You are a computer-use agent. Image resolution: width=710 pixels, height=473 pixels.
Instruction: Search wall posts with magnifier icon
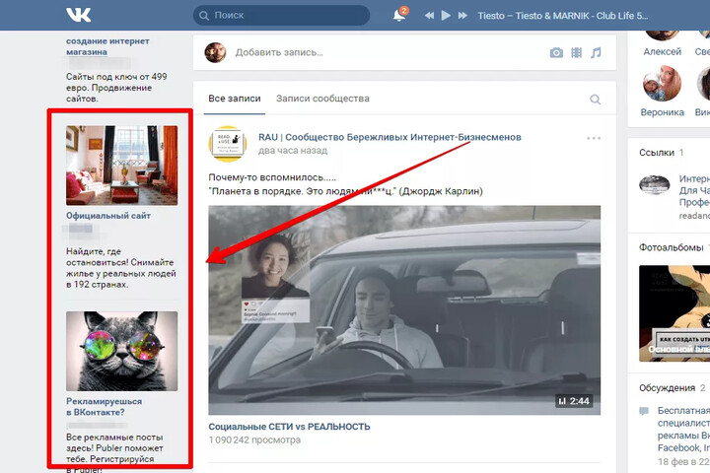tap(595, 100)
